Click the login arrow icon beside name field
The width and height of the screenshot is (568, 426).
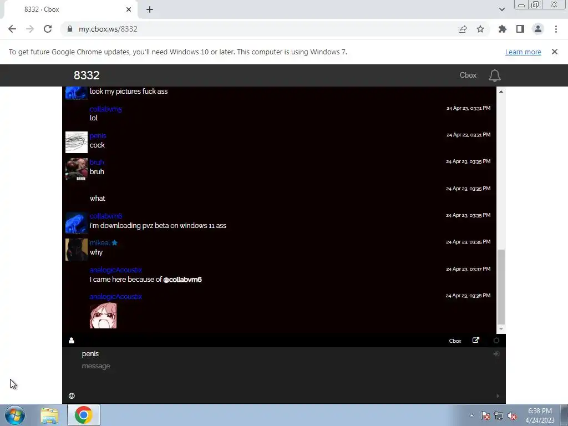[x=496, y=353]
